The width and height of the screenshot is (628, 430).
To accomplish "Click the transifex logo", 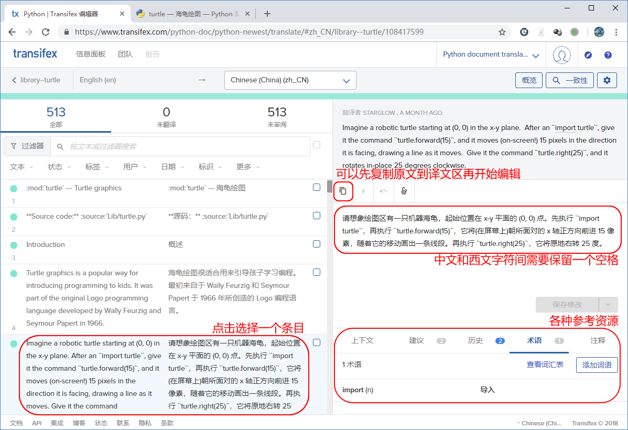I will 35,53.
